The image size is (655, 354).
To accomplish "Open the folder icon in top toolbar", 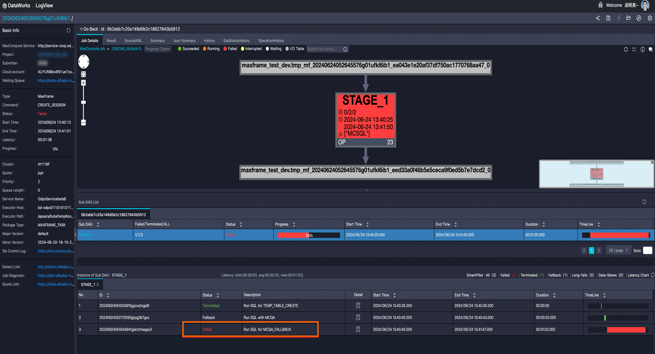I will [x=628, y=18].
